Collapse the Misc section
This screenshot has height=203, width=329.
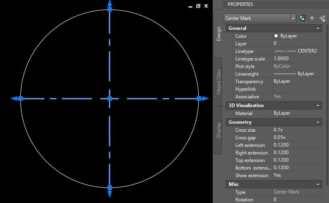tap(318, 184)
